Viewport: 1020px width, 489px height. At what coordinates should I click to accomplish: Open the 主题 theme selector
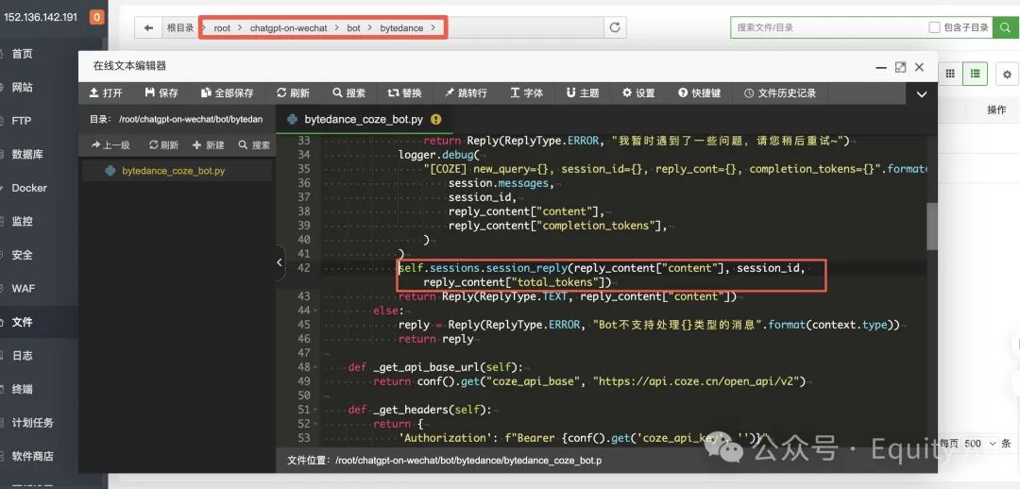coord(582,93)
